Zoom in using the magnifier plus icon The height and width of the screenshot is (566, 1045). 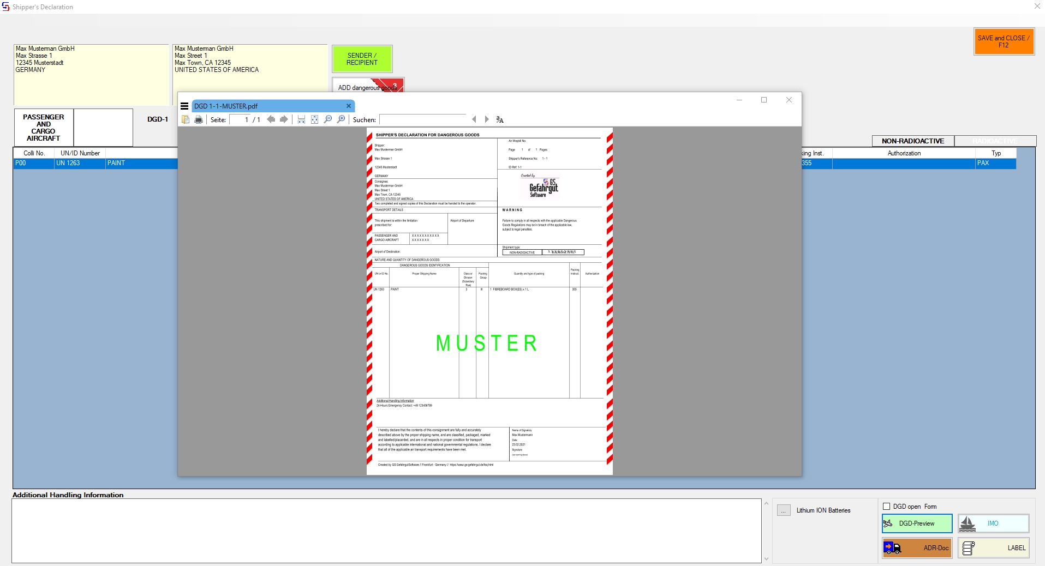[x=341, y=119]
